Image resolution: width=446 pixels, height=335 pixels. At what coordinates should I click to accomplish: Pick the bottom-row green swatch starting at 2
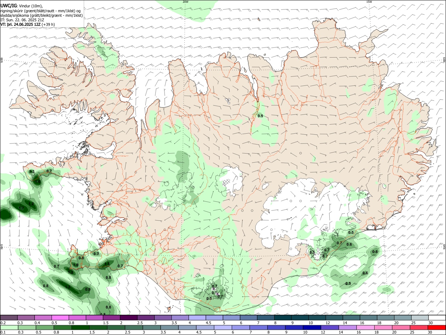116,327
